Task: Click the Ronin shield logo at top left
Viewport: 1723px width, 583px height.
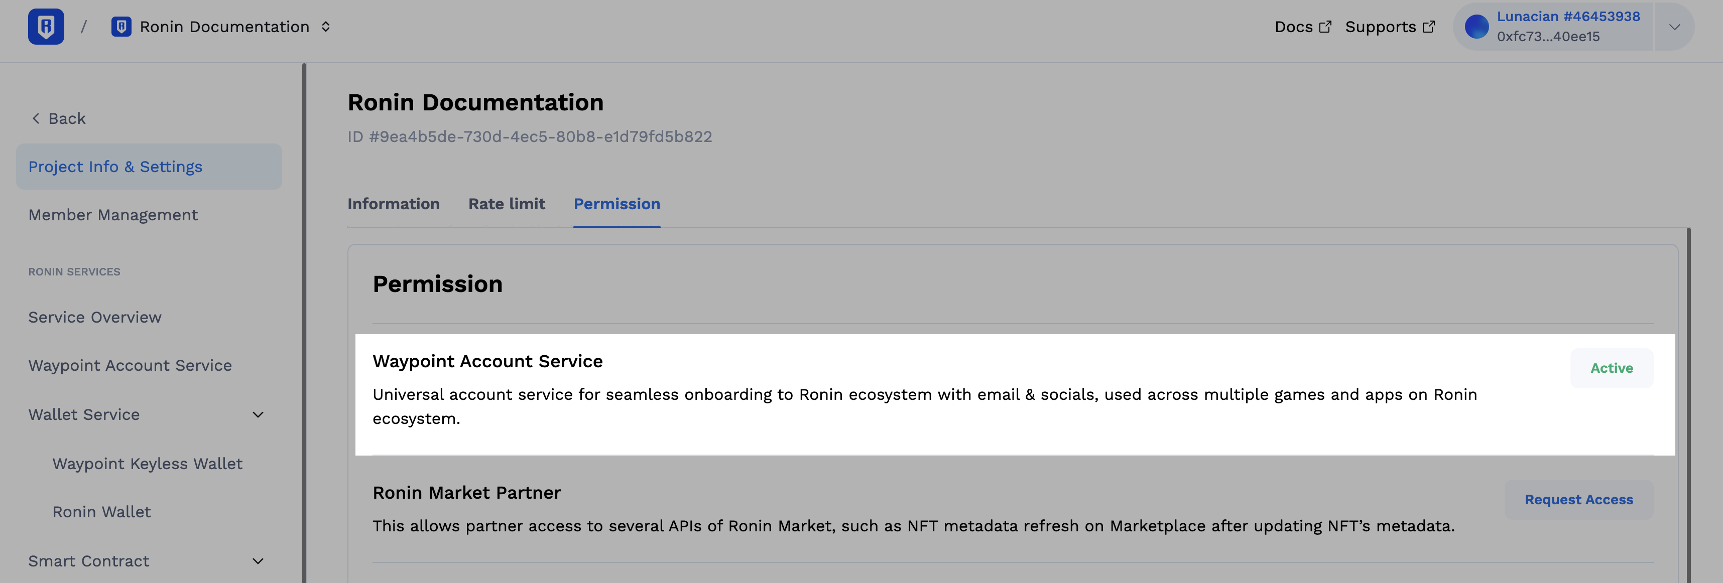Action: (x=46, y=27)
